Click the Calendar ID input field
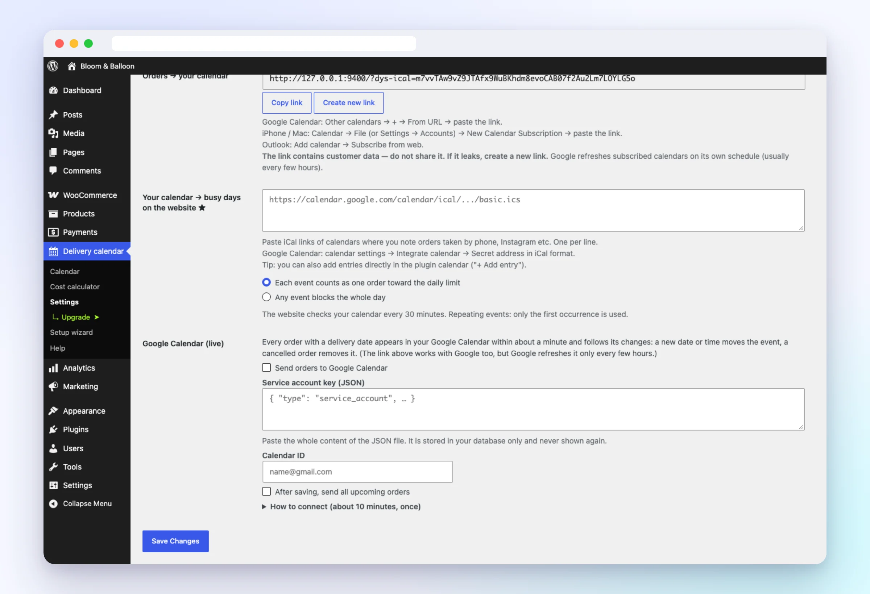 click(x=357, y=472)
